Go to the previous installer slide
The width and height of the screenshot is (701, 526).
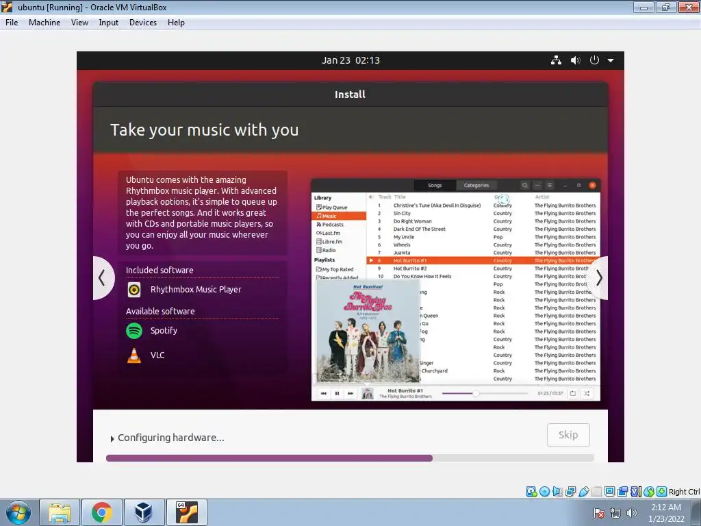103,278
